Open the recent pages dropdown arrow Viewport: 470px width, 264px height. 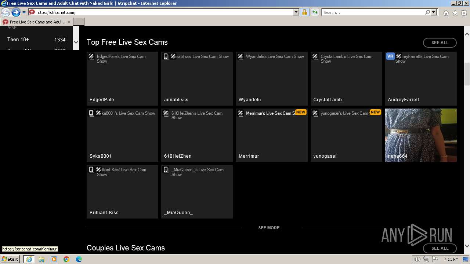[24, 12]
